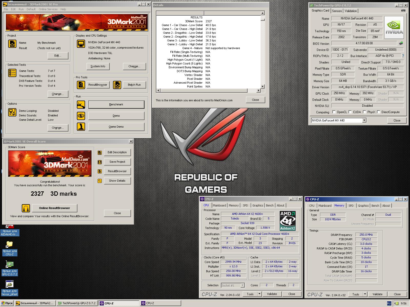Switch to TechPowerUp GPU-Z taskbar button
The image size is (410, 307).
click(x=77, y=303)
